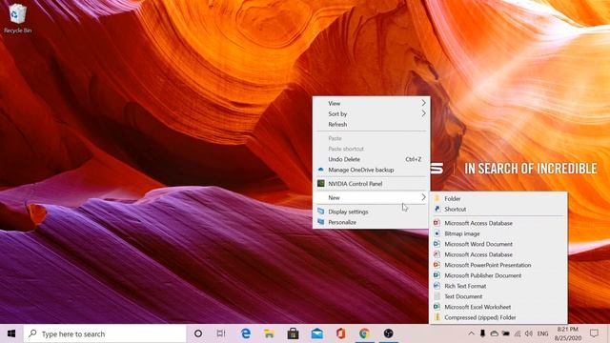This screenshot has width=610, height=343.
Task: Create a new Text Document
Action: click(x=498, y=296)
